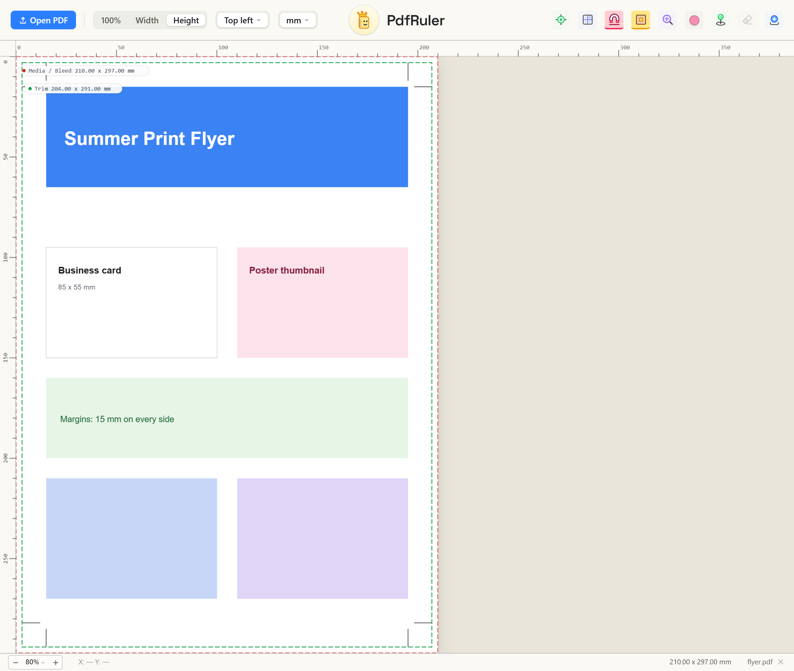Screen dimensions: 794x671
Task: Toggle the page boxes overlay icon
Action: pos(641,20)
